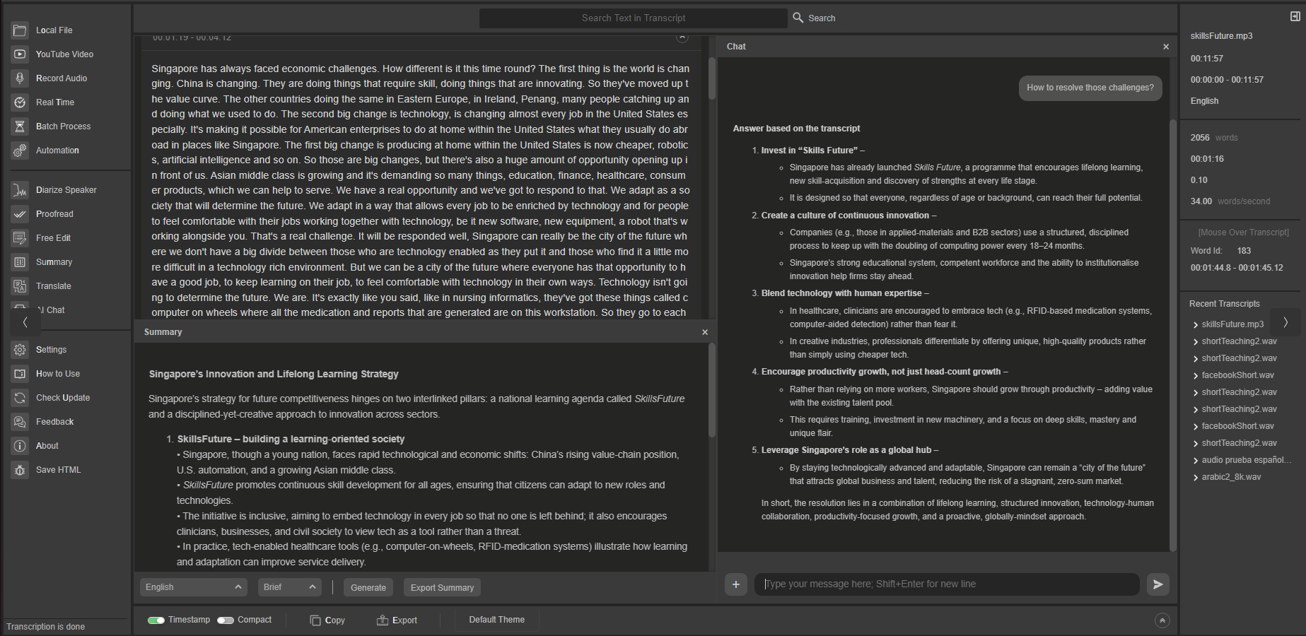
Task: Toggle the Compact switch
Action: (x=226, y=620)
